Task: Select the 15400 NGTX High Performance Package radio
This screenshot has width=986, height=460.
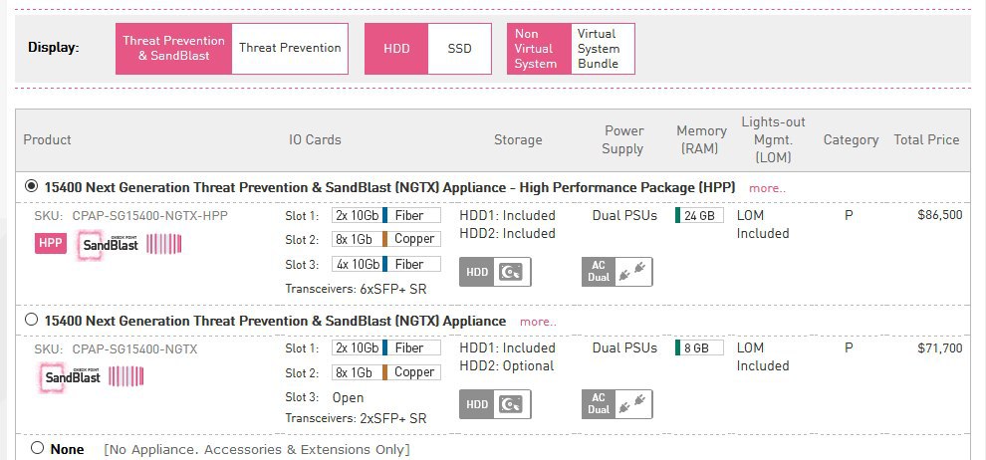Action: [x=31, y=186]
